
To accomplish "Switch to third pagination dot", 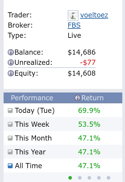I will (89, 178).
